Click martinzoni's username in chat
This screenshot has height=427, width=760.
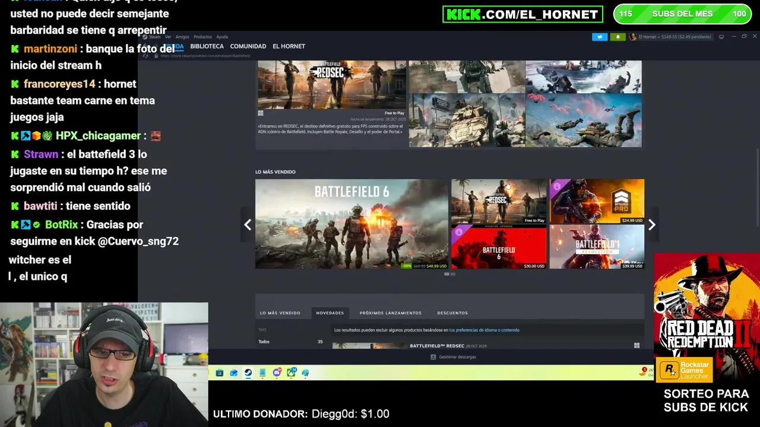pos(50,49)
